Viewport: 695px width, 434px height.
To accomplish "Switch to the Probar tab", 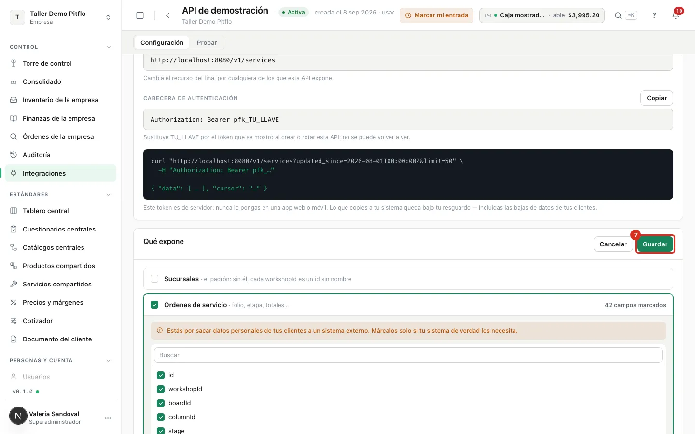I will coord(207,42).
